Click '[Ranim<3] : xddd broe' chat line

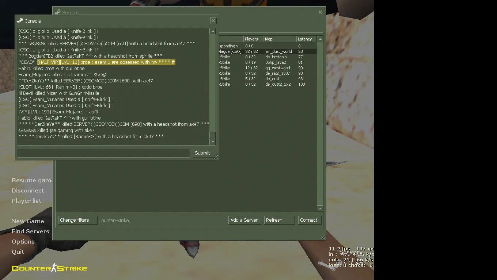[x=60, y=87]
